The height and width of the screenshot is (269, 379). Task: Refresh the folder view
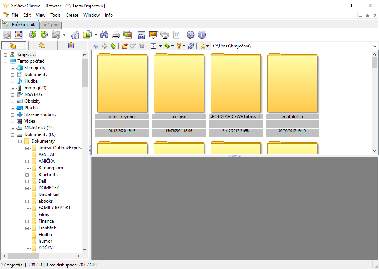pyautogui.click(x=191, y=46)
